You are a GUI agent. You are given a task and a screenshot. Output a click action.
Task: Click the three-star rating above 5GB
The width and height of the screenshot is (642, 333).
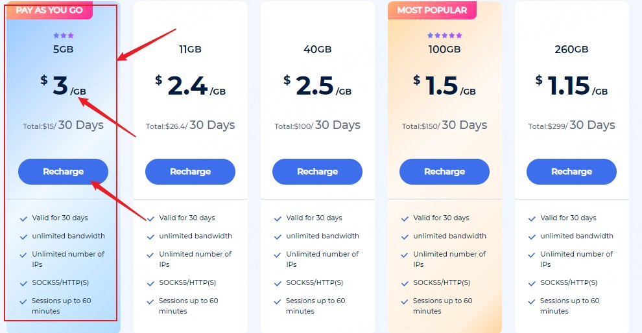click(x=64, y=36)
